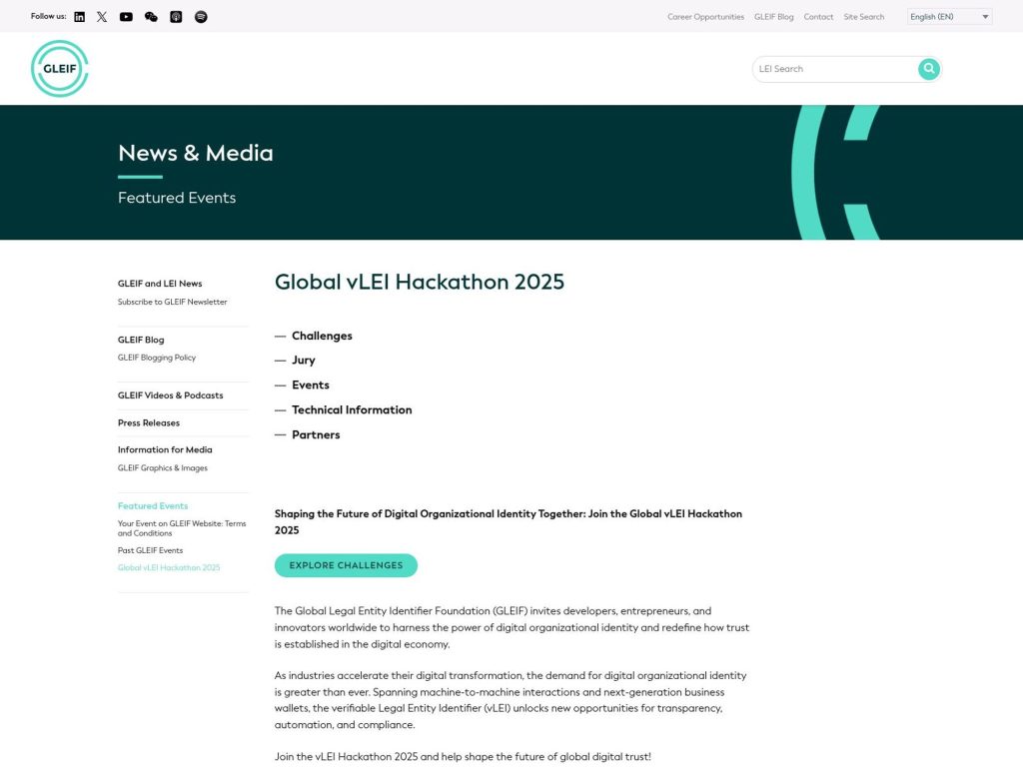Click the GLEIF logo in the top left
Image resolution: width=1023 pixels, height=767 pixels.
tap(59, 68)
